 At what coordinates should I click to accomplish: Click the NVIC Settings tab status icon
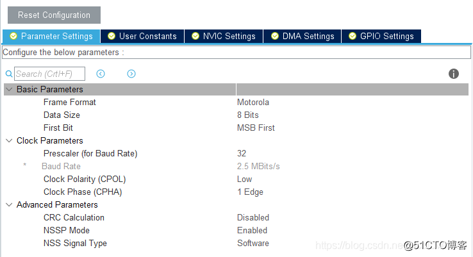coord(195,37)
